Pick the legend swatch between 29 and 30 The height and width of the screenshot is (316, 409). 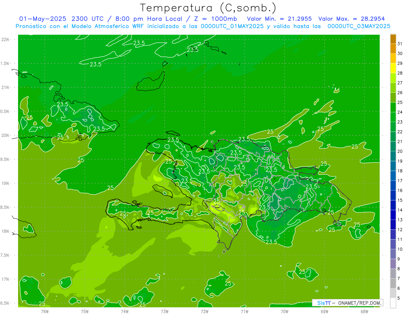pyautogui.click(x=393, y=58)
